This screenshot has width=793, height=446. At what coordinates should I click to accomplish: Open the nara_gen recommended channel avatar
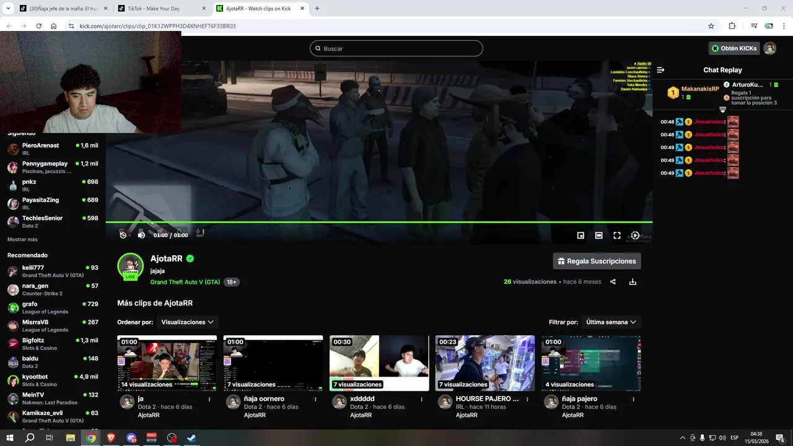point(12,289)
